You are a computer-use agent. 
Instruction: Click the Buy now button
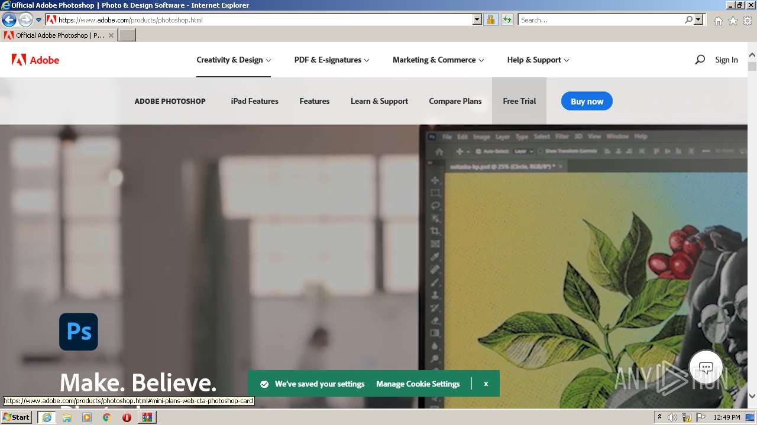point(587,101)
